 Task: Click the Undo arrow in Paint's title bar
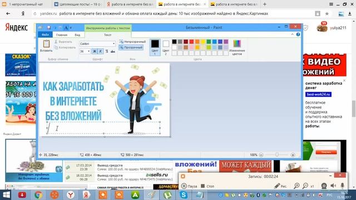pyautogui.click(x=55, y=28)
